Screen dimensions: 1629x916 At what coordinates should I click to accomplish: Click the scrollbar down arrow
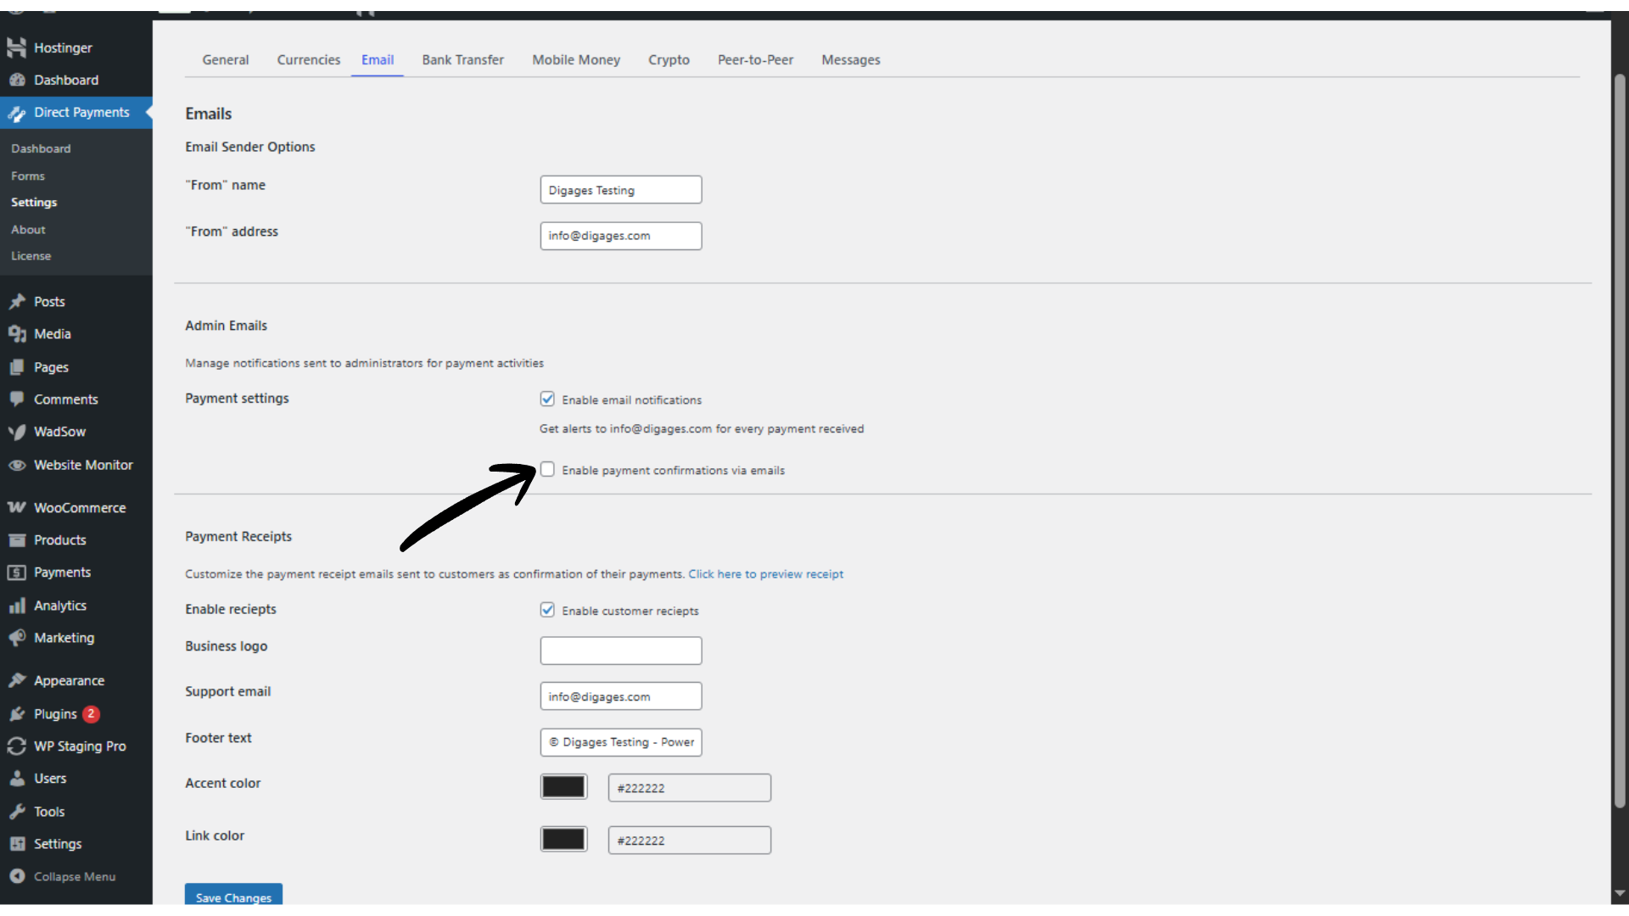coord(1620,893)
